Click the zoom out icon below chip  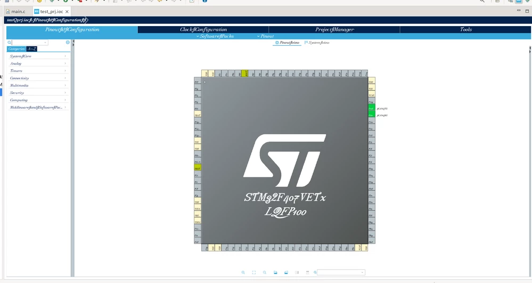265,272
